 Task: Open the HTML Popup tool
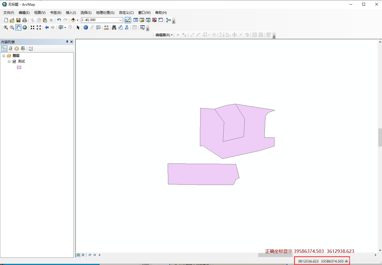(x=98, y=27)
